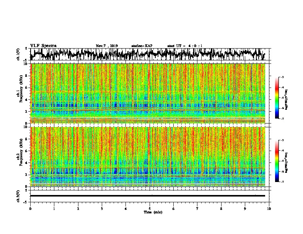Click the "start UT = 4 : 0 : 1" text
This screenshot has height=234, width=303.
(185, 46)
